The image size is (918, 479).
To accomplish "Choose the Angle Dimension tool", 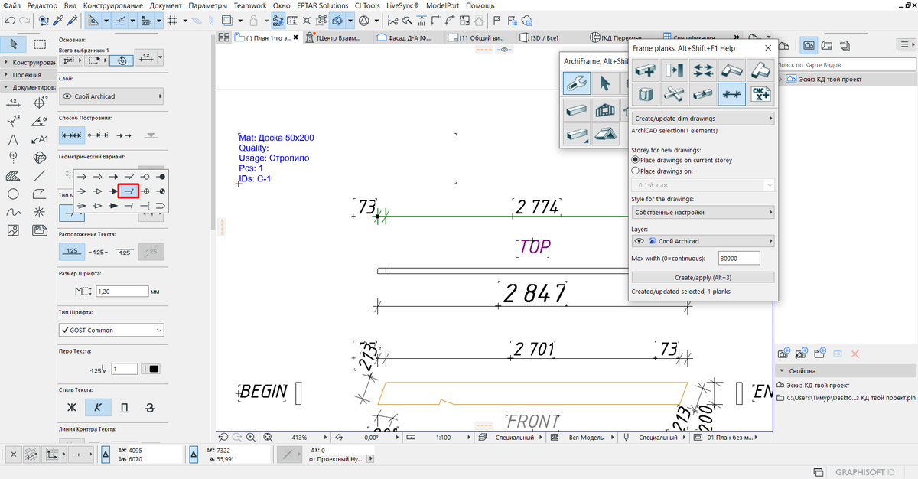I will (40, 120).
